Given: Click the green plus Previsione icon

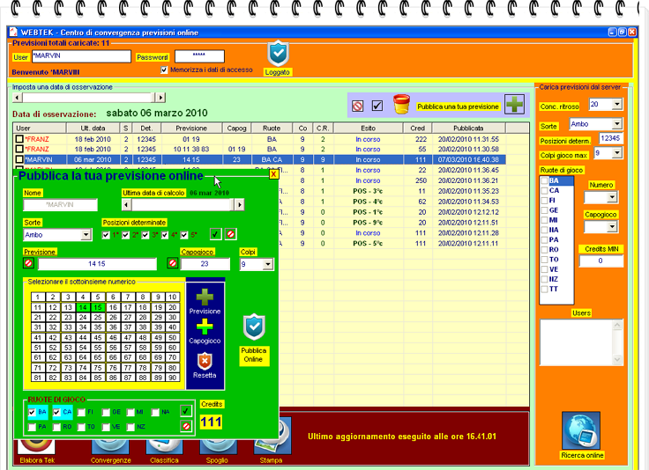Looking at the screenshot, I should tap(205, 297).
